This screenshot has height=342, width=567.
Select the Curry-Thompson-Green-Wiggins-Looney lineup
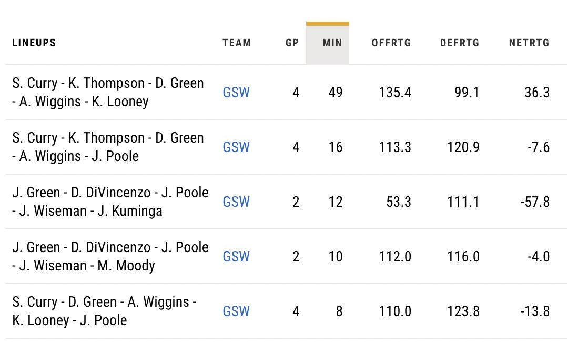[108, 92]
